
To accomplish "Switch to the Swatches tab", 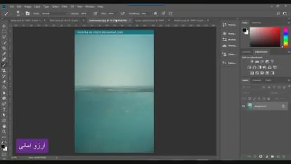I will [256, 23].
